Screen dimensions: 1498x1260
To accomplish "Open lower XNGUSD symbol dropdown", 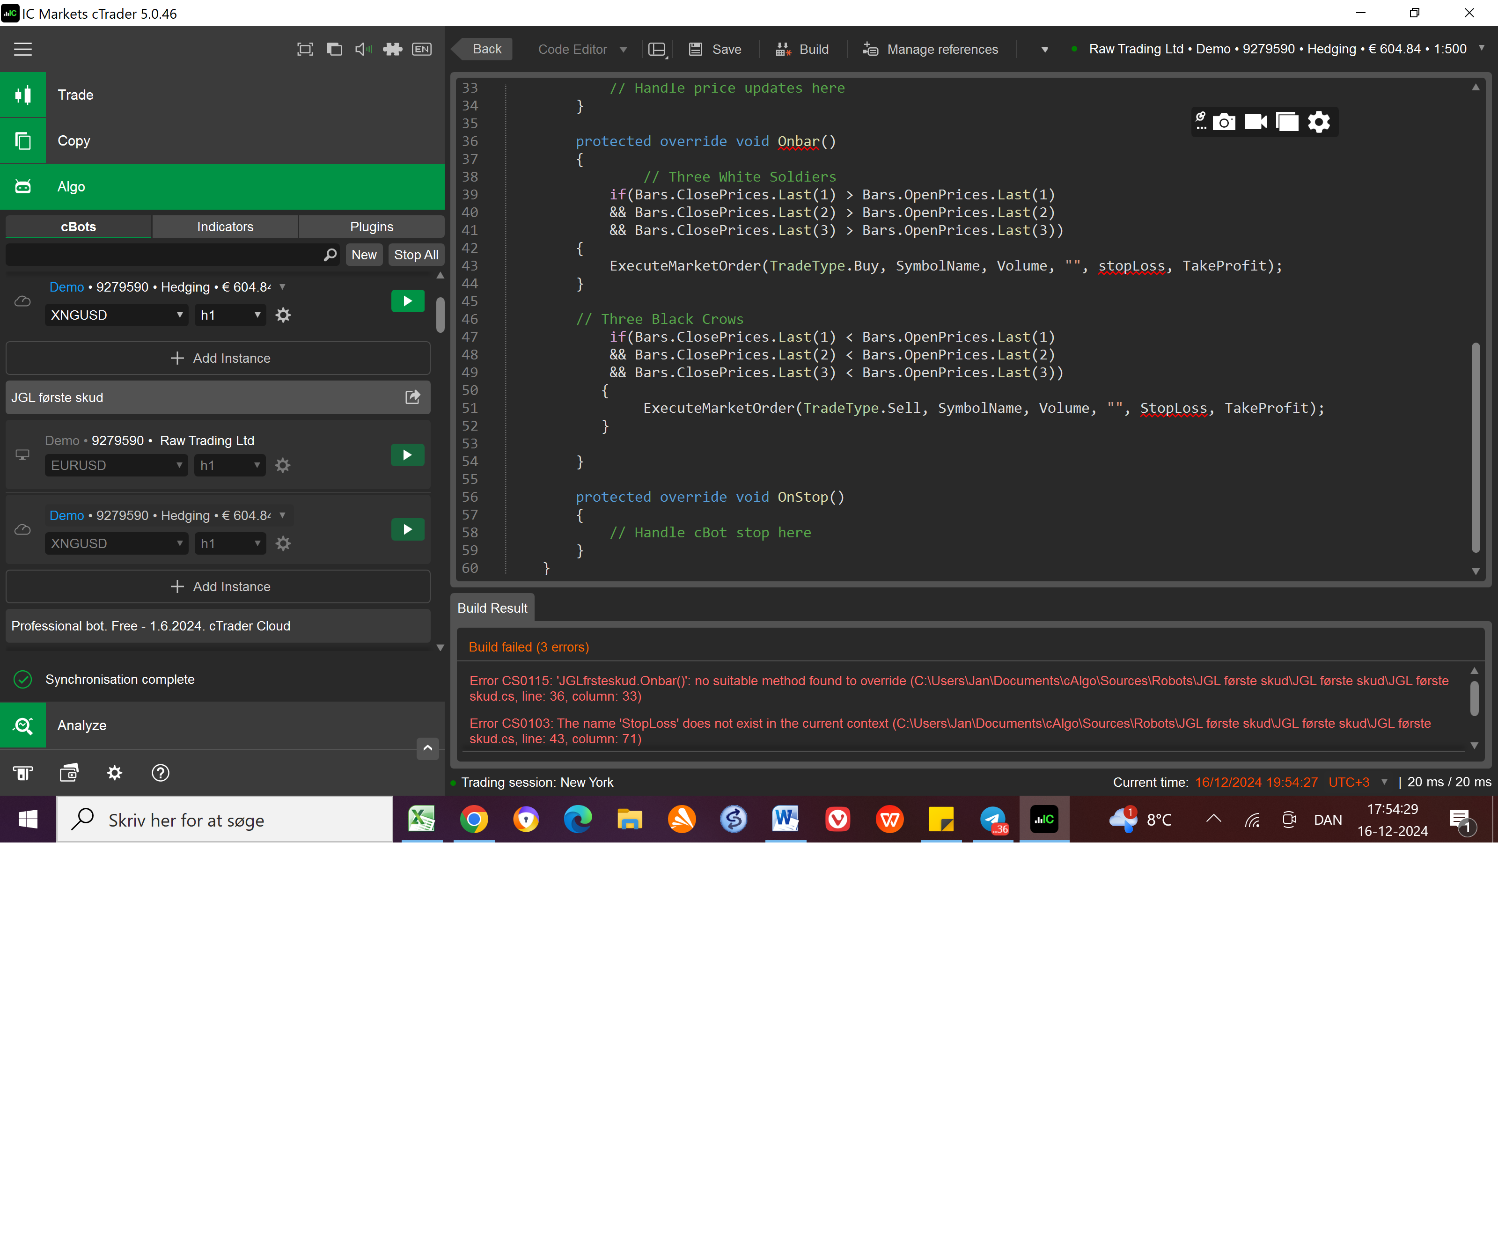I will (117, 543).
